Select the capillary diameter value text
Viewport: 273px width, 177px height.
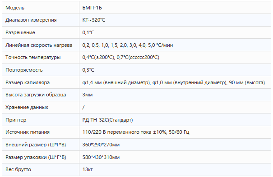click(174, 82)
